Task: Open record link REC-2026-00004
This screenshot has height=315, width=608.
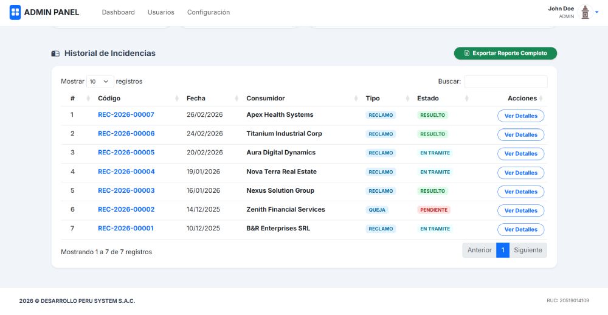Action: (x=126, y=172)
